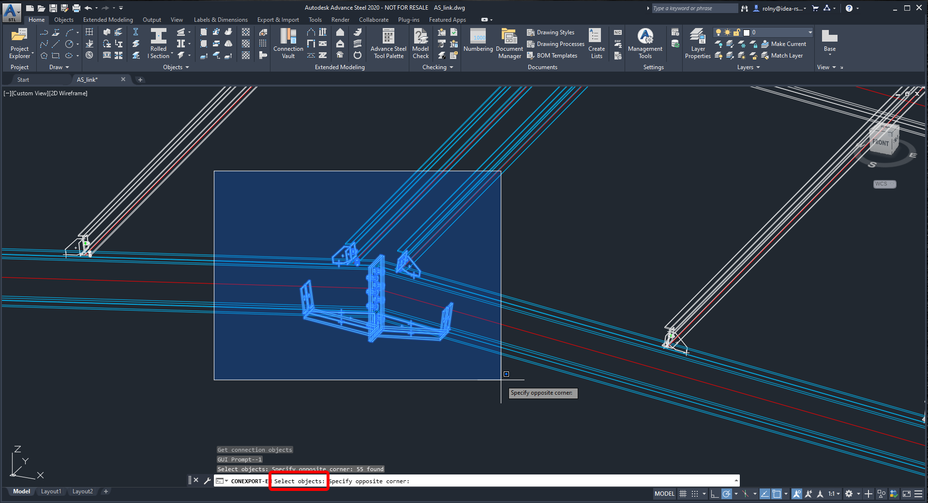The width and height of the screenshot is (928, 503).
Task: Toggle ortho mode in status bar
Action: [714, 494]
